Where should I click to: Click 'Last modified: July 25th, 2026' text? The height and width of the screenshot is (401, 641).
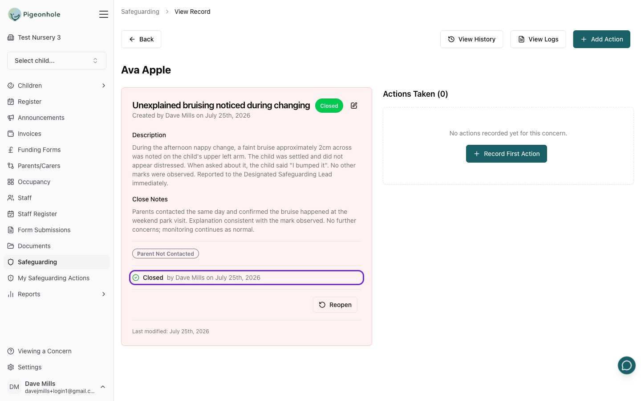[x=170, y=331]
